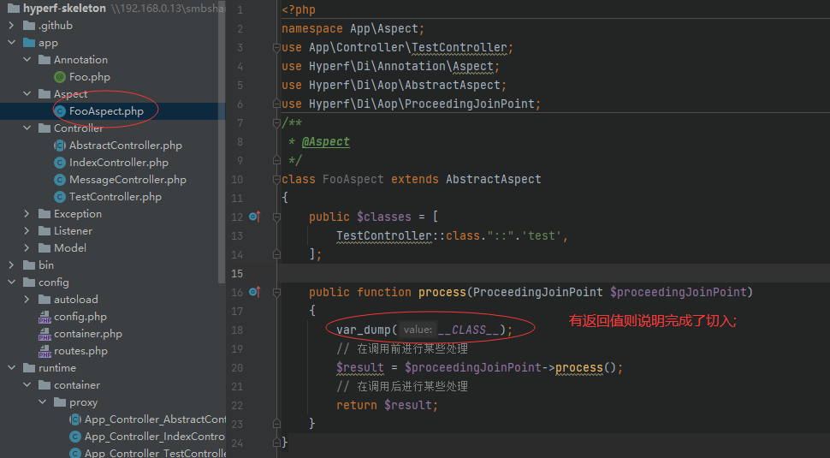
Task: Click the abstract class icon of AbstractController.php
Action: (x=60, y=146)
